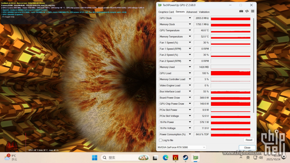Open the Windows Start menu
This screenshot has width=290, height=163.
[x=94, y=157]
